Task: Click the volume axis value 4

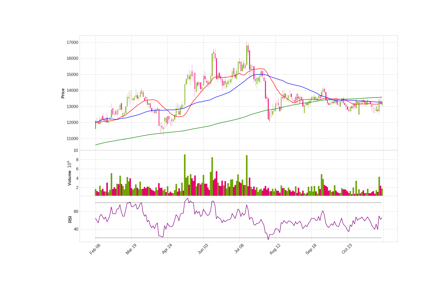Action: coord(77,179)
